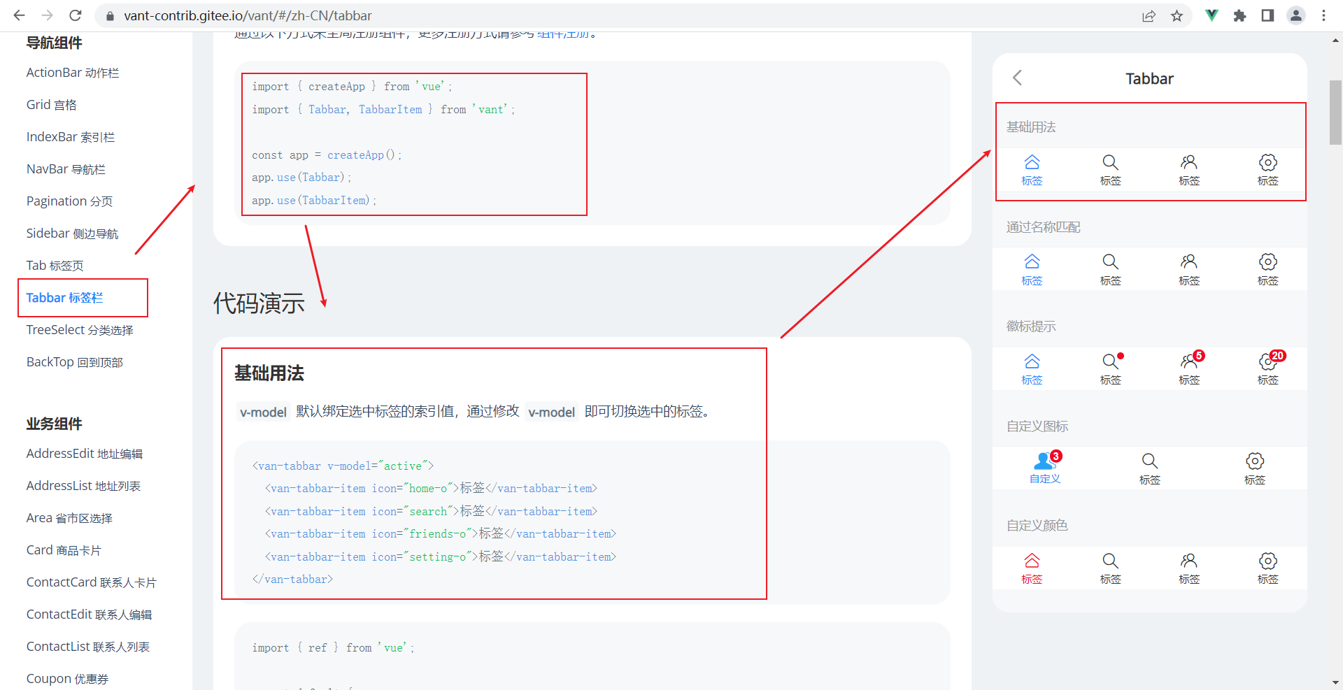The image size is (1343, 690).
Task: Select the settings tab with badge 20
Action: pos(1267,369)
